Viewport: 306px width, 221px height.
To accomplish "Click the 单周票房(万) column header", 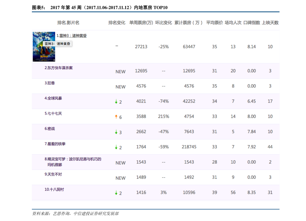I will pyautogui.click(x=141, y=23).
